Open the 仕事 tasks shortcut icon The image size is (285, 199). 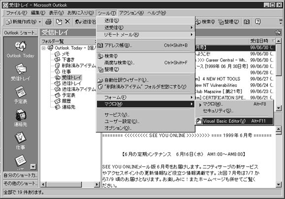[21, 137]
